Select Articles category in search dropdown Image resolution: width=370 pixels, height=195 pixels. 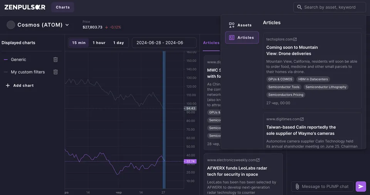click(x=242, y=37)
